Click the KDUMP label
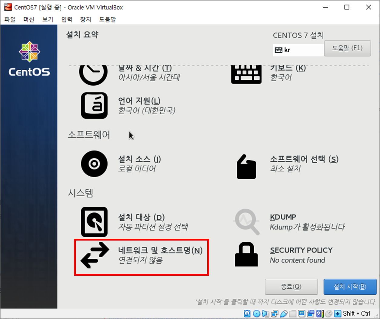 283,217
